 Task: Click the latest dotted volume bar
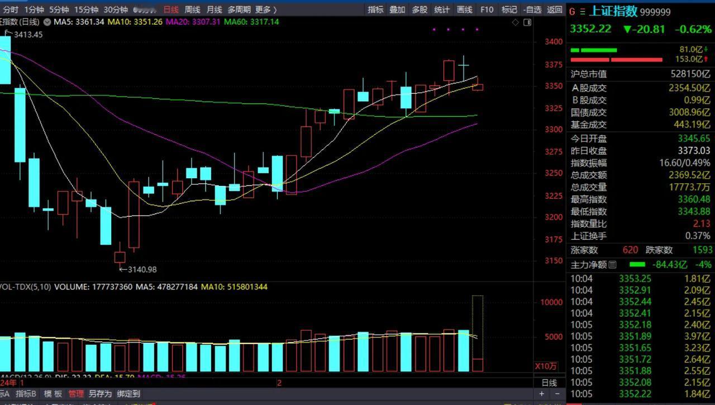[478, 333]
